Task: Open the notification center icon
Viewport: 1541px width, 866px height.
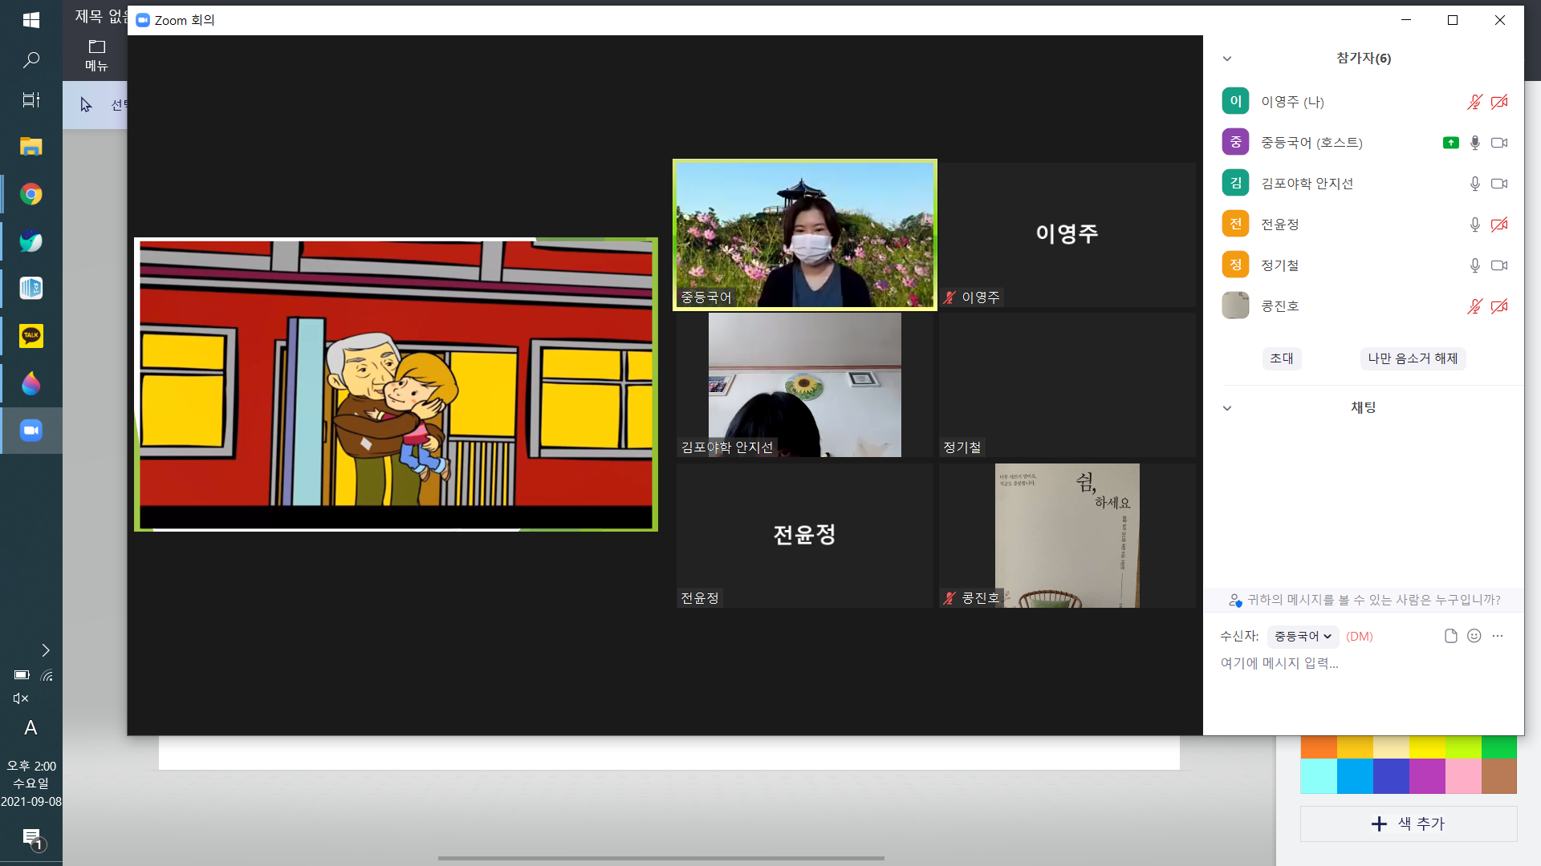Action: pyautogui.click(x=32, y=839)
